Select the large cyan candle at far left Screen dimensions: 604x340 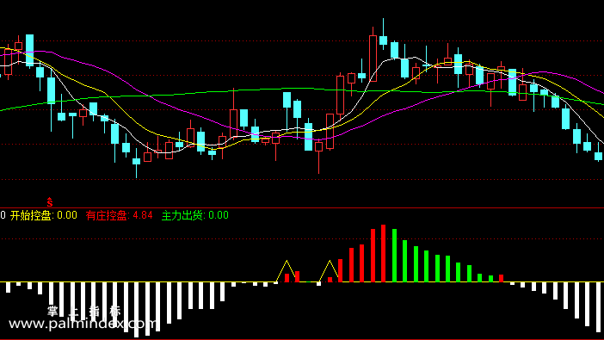tap(29, 51)
